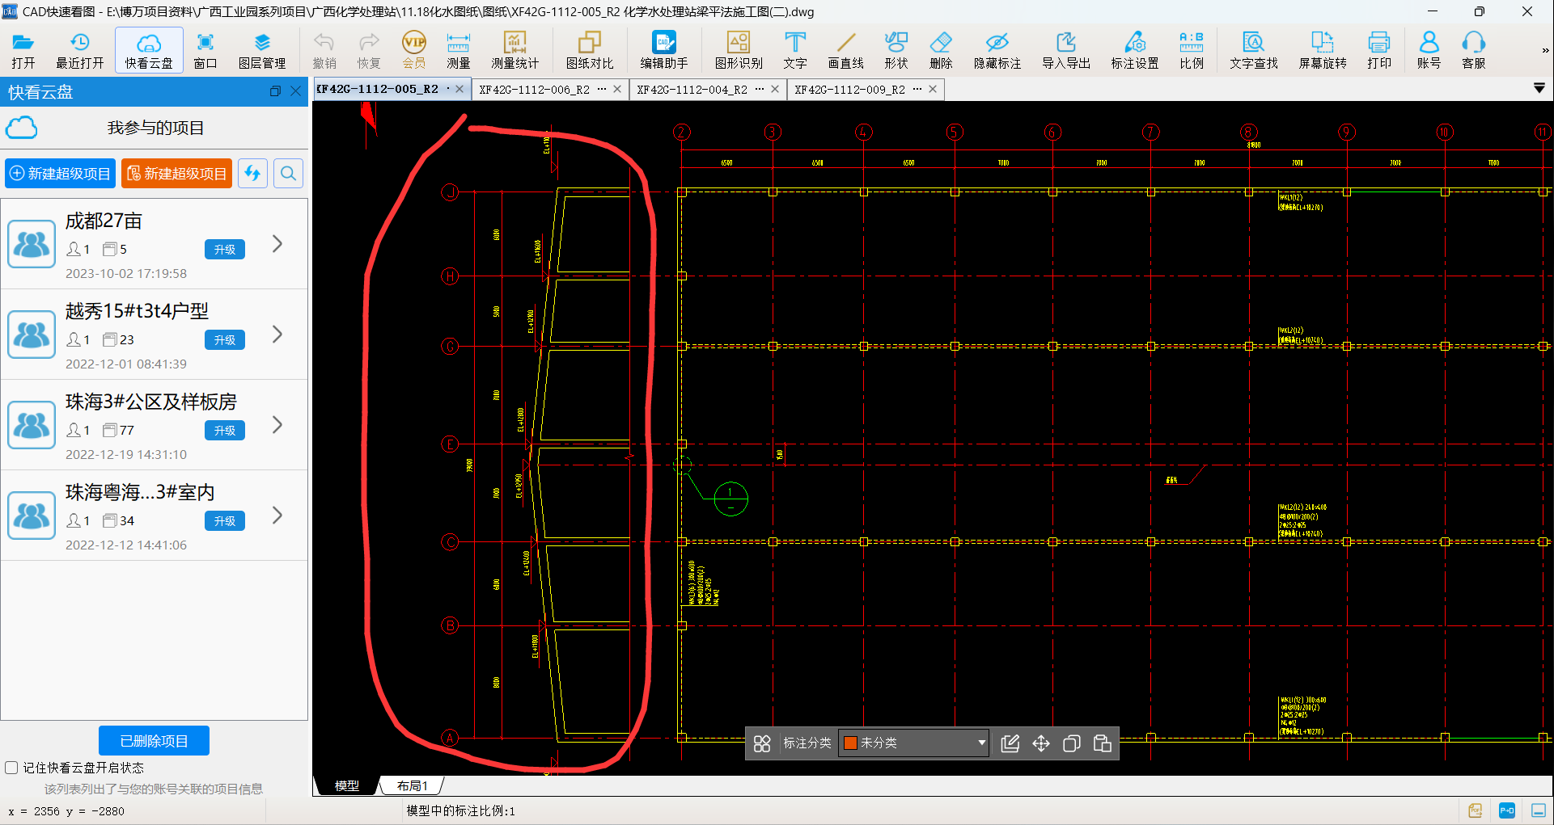Set the 比例 scale ratio
Viewport: 1554px width, 825px height.
pyautogui.click(x=1192, y=50)
